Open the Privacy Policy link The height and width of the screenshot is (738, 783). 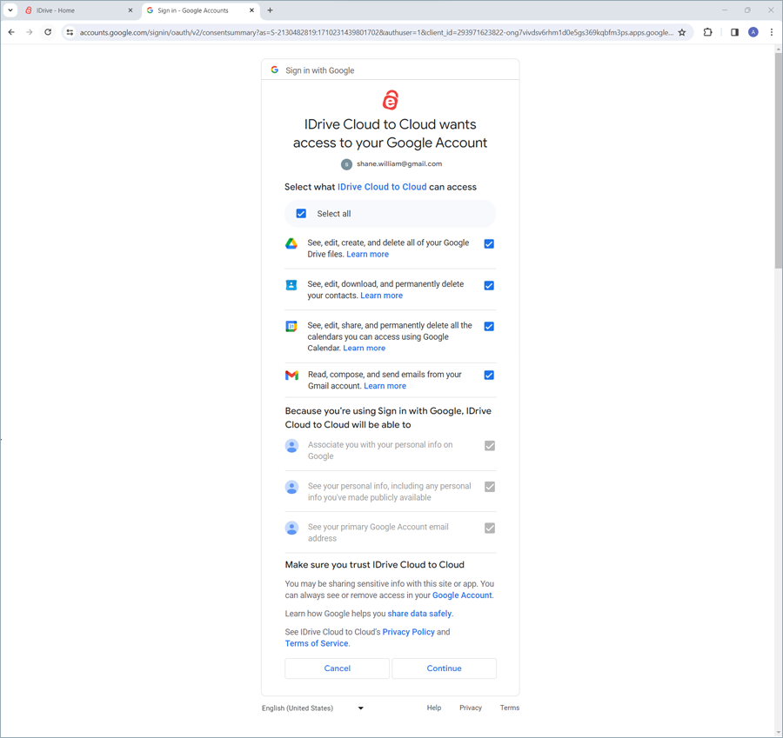tap(409, 632)
